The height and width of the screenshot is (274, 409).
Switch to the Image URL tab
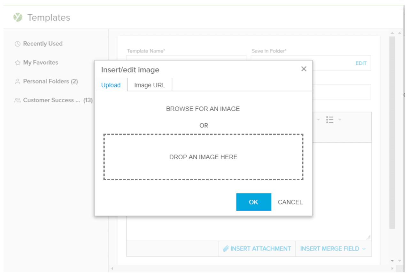[150, 85]
